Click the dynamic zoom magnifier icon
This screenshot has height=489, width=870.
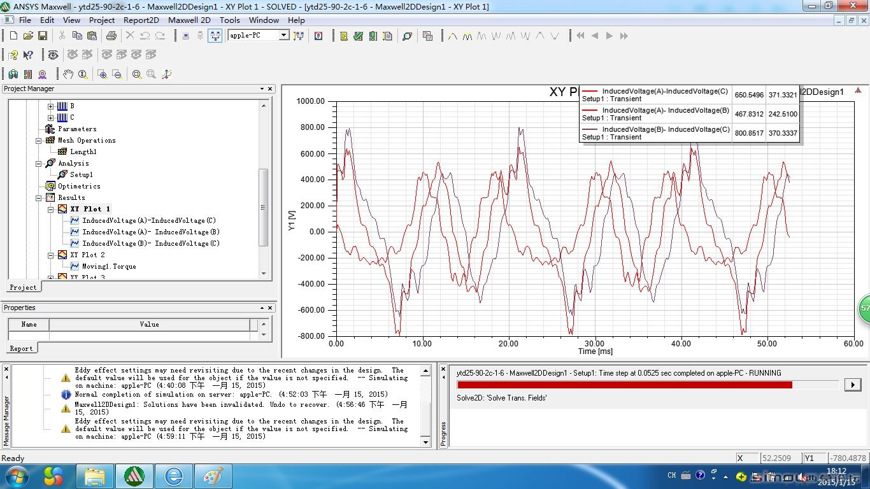coord(83,74)
